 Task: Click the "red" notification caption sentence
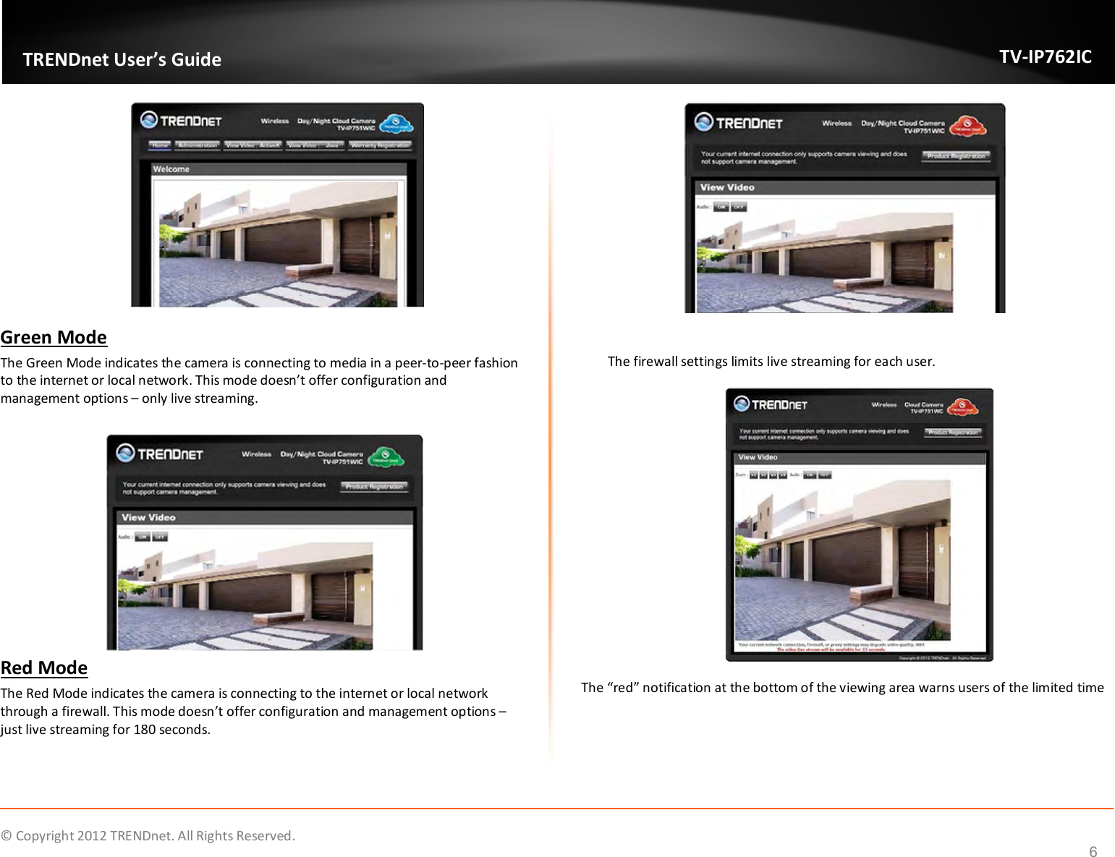click(x=842, y=687)
